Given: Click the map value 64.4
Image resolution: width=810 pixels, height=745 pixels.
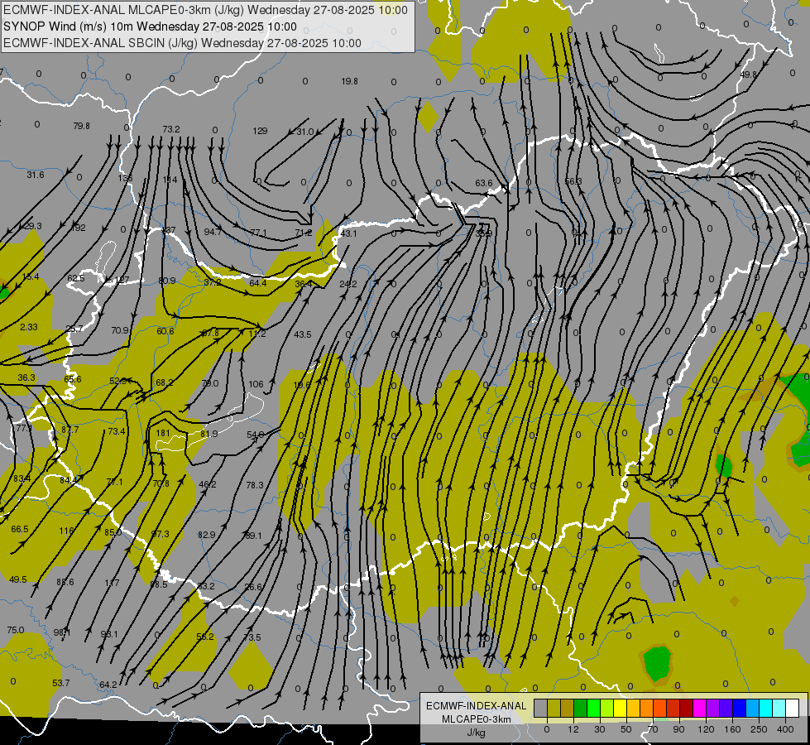Looking at the screenshot, I should pos(258,283).
